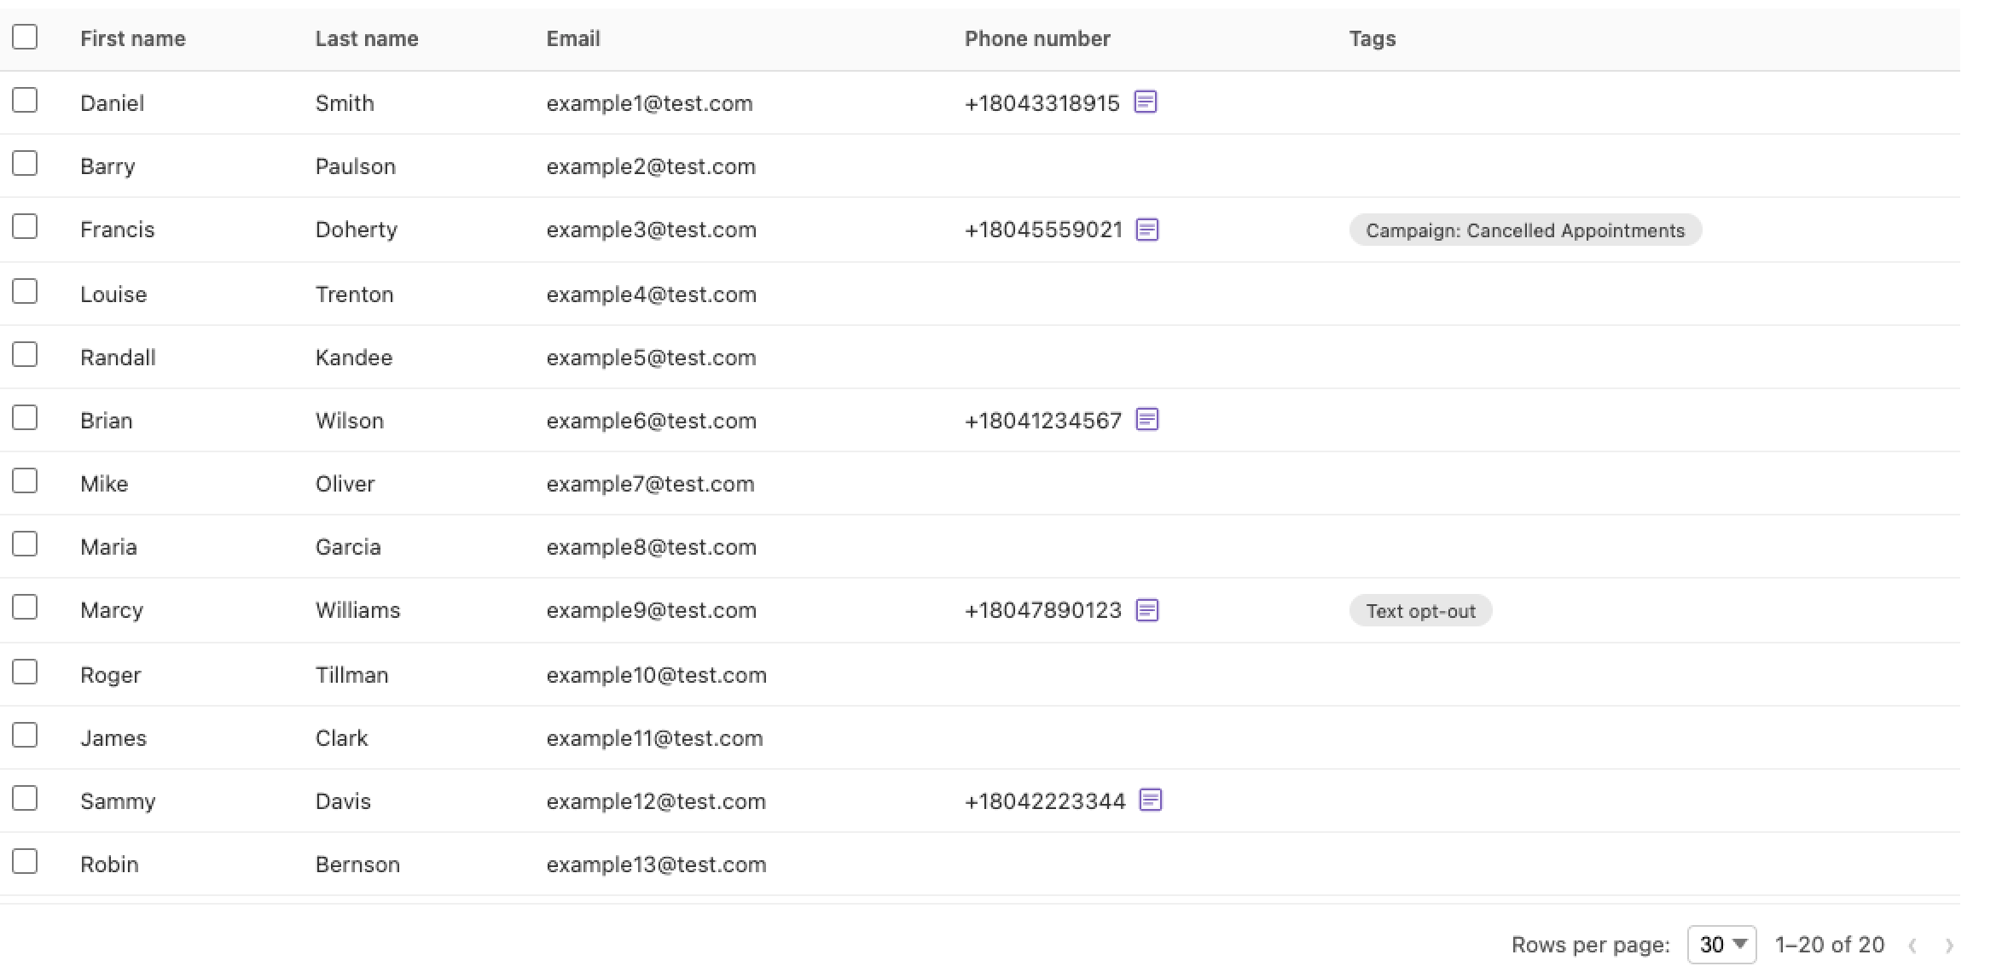Click the Text opt-out tag chip

1419,611
